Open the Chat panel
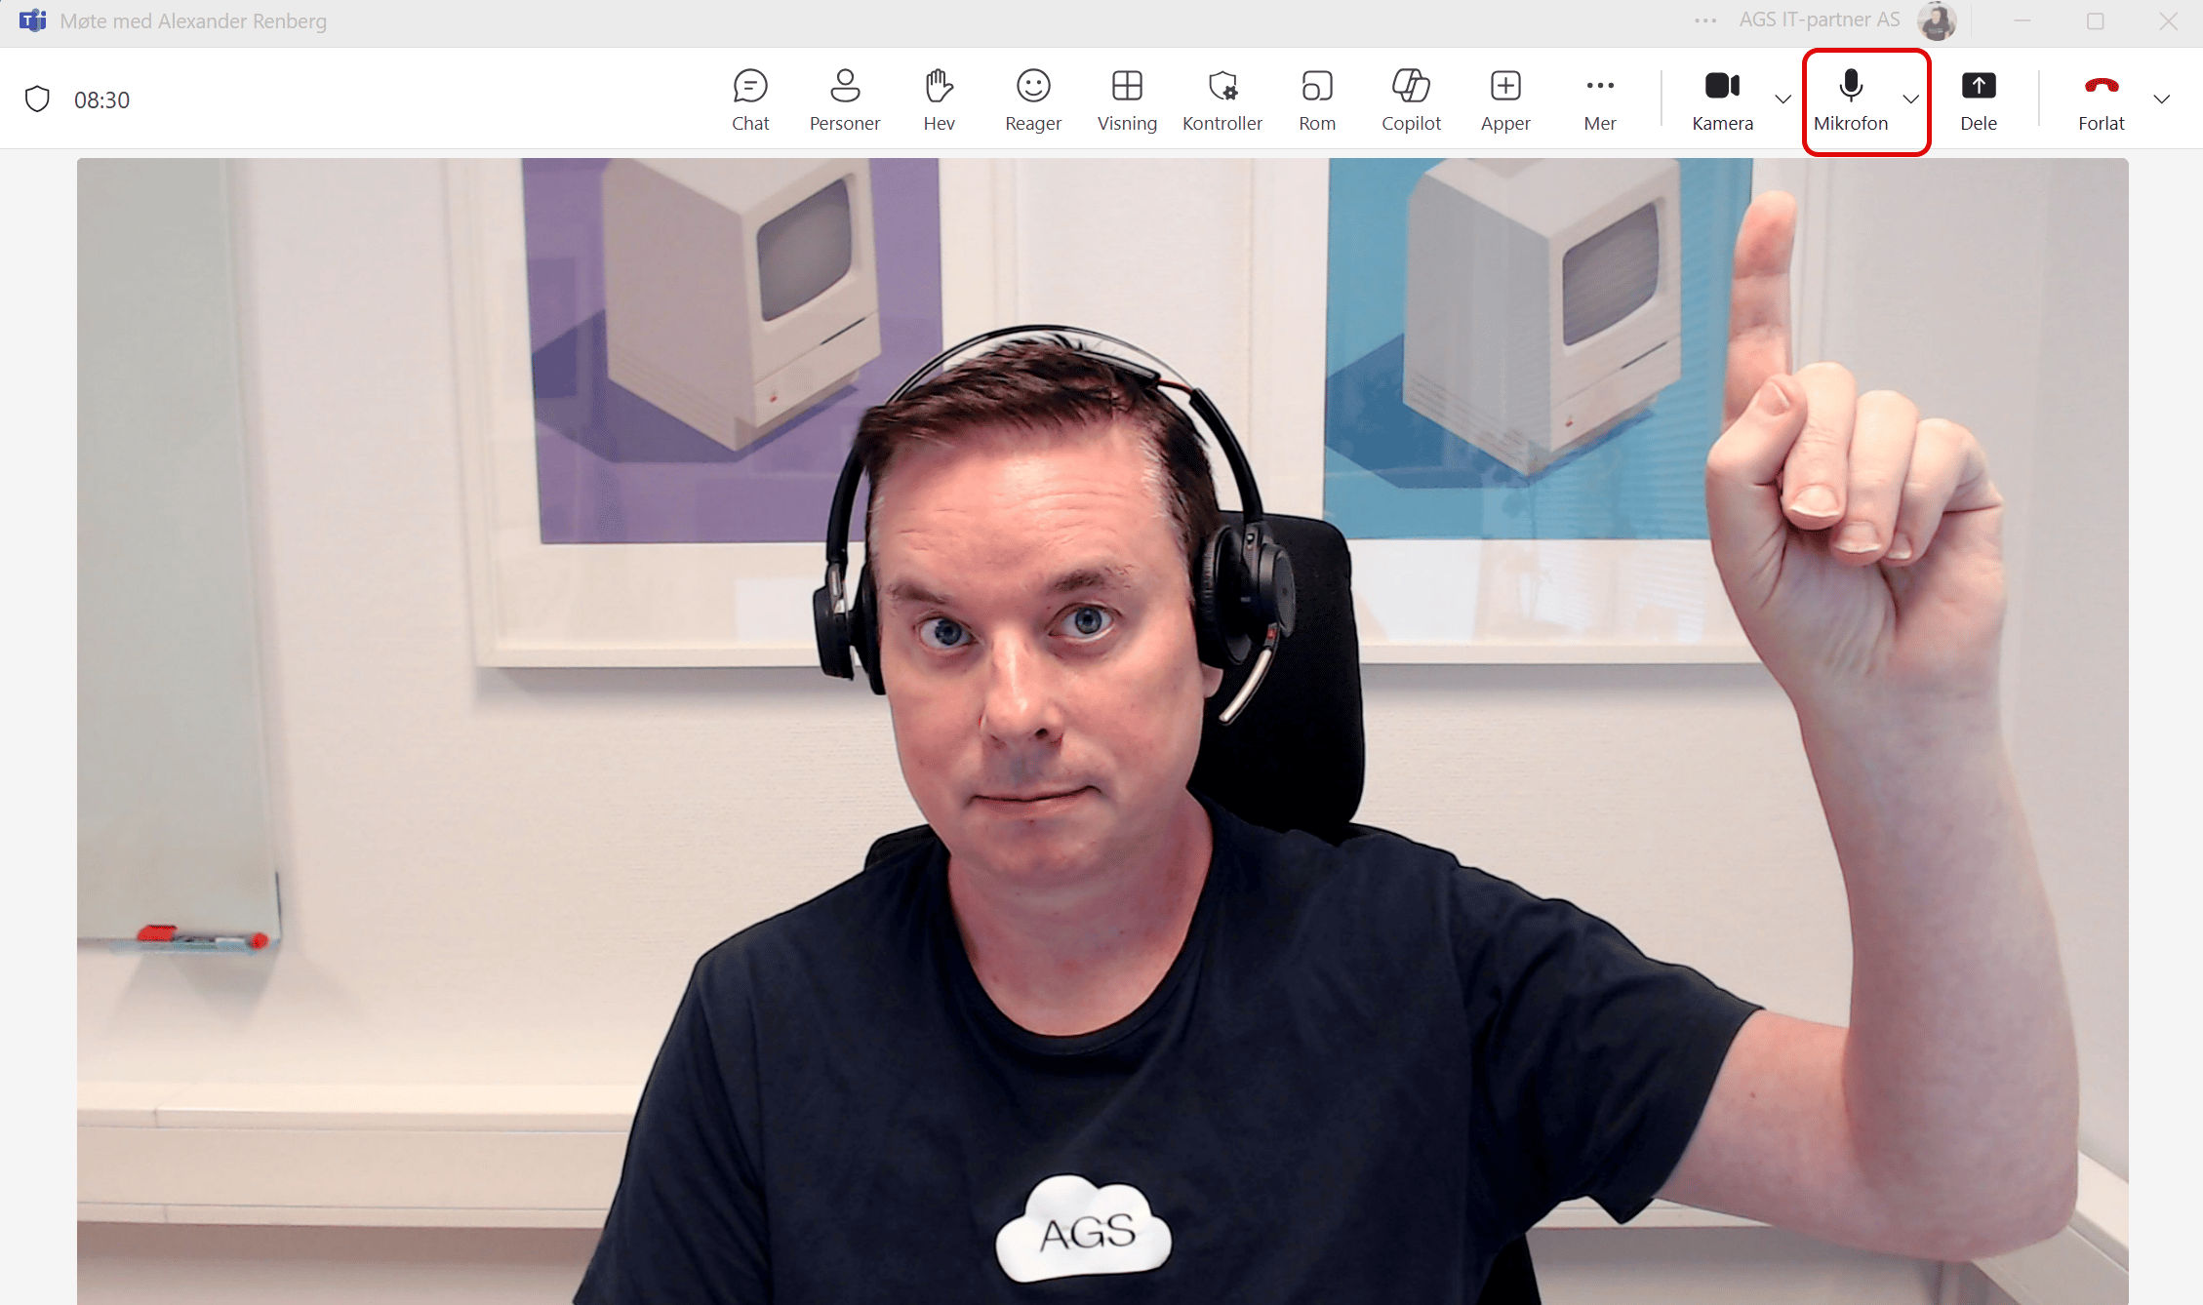This screenshot has width=2203, height=1305. click(750, 99)
